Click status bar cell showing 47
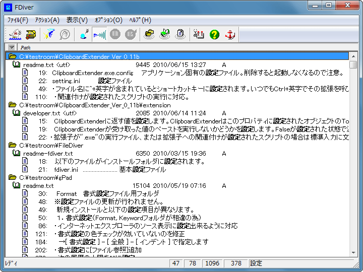The width and height of the screenshot is (363, 272). coord(176,263)
